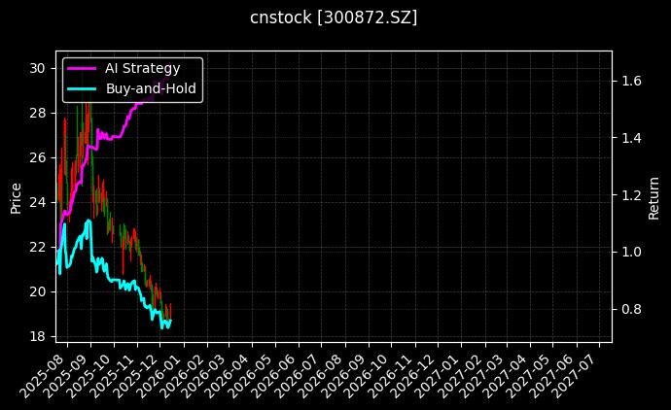Click the 1.0 tick on Return axis

tap(630, 252)
